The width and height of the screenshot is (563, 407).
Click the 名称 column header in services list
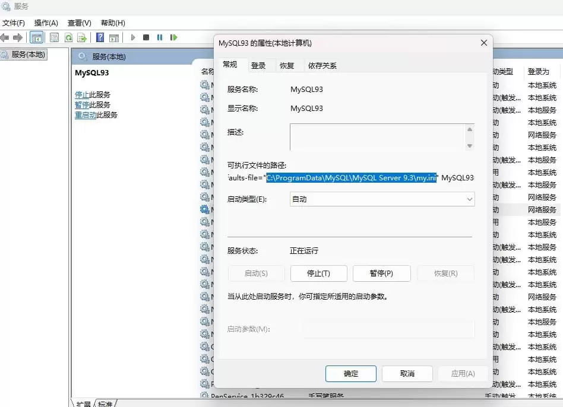[207, 72]
